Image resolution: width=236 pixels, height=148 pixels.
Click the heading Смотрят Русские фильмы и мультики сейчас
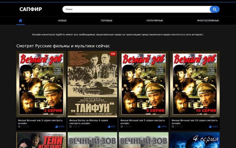pyautogui.click(x=63, y=46)
